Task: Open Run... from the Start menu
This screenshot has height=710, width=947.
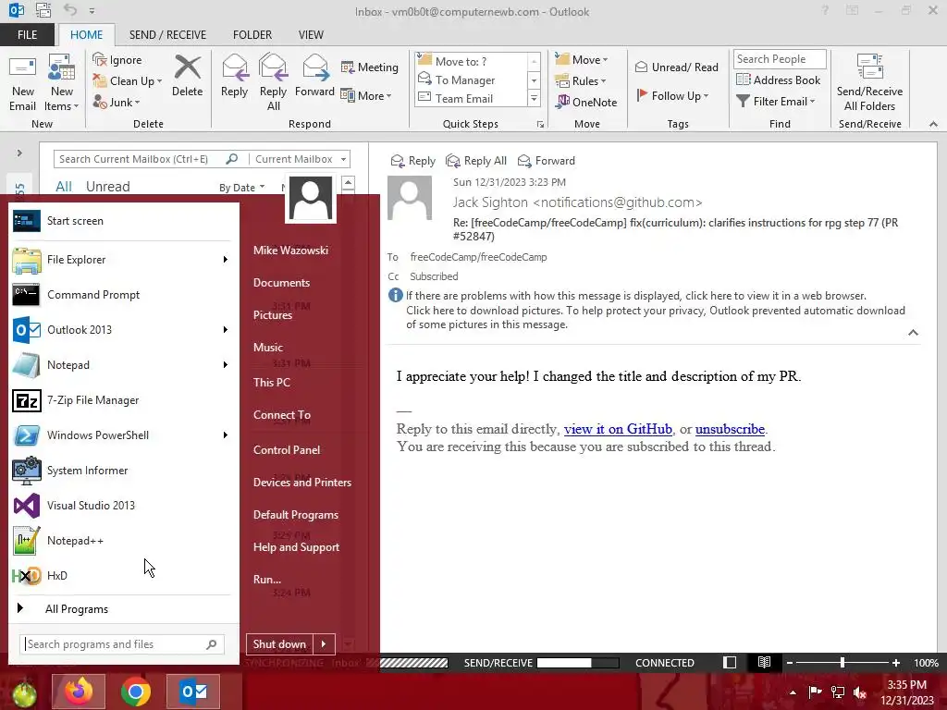Action: coord(267,579)
